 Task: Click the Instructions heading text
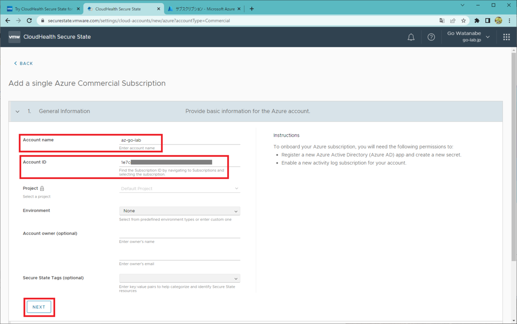[286, 135]
